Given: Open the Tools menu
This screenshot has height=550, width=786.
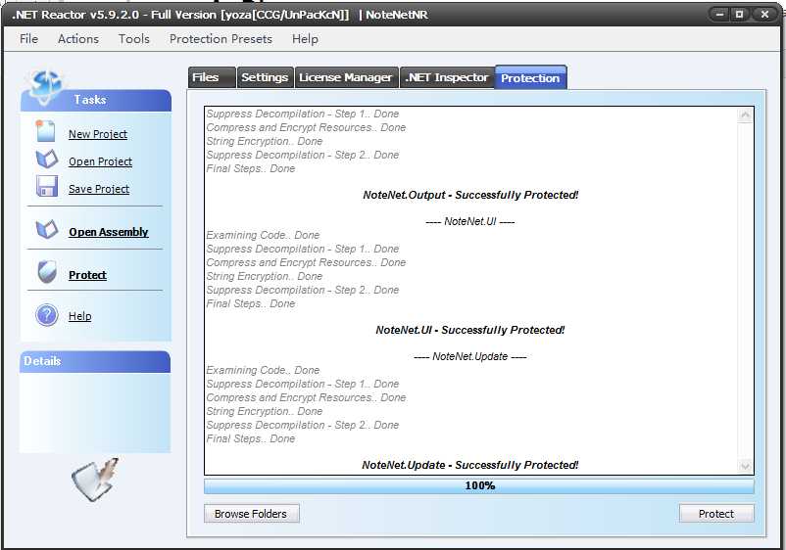Looking at the screenshot, I should pos(134,39).
